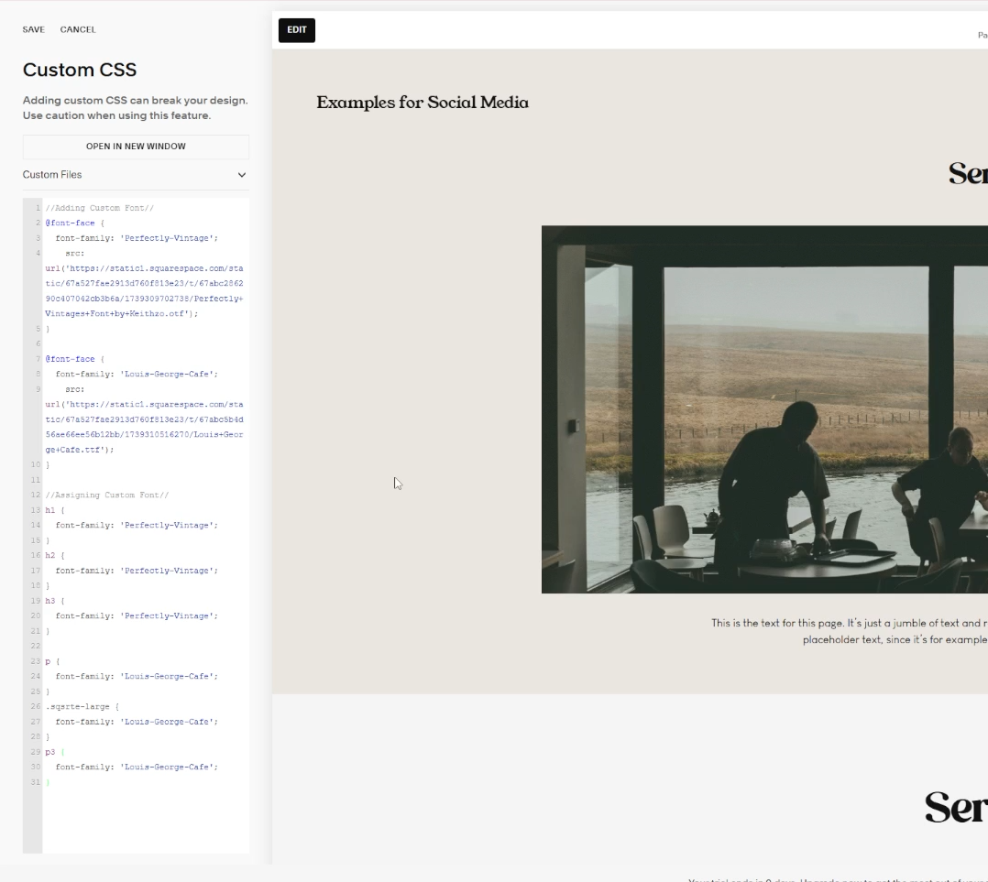Viewport: 988px width, 882px height.
Task: Expand the Custom Files chevron
Action: click(242, 175)
